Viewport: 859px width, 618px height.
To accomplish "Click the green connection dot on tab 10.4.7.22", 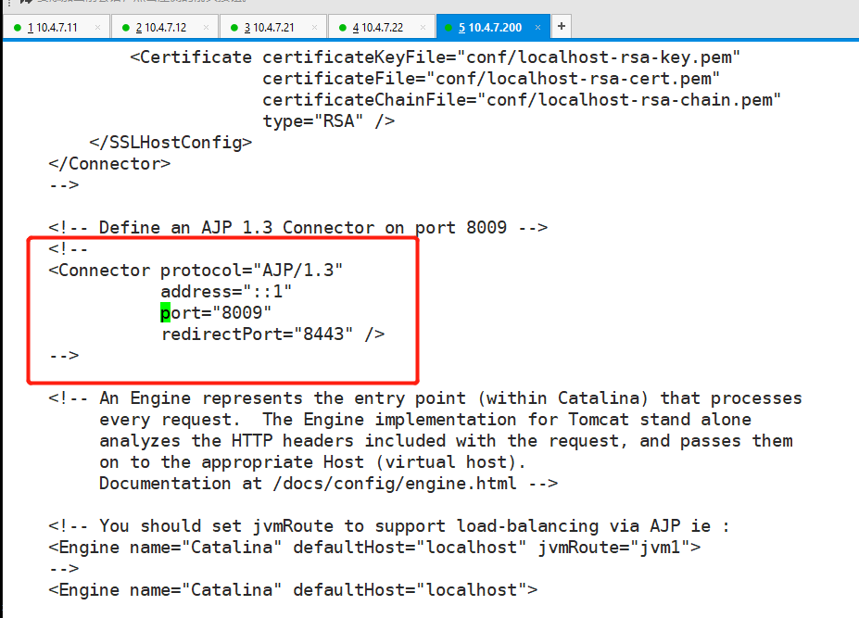I will coord(342,28).
